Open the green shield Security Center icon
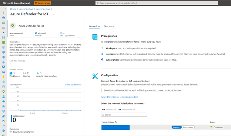Image resolution: width=231 pixels, height=136 pixels. tap(4, 91)
